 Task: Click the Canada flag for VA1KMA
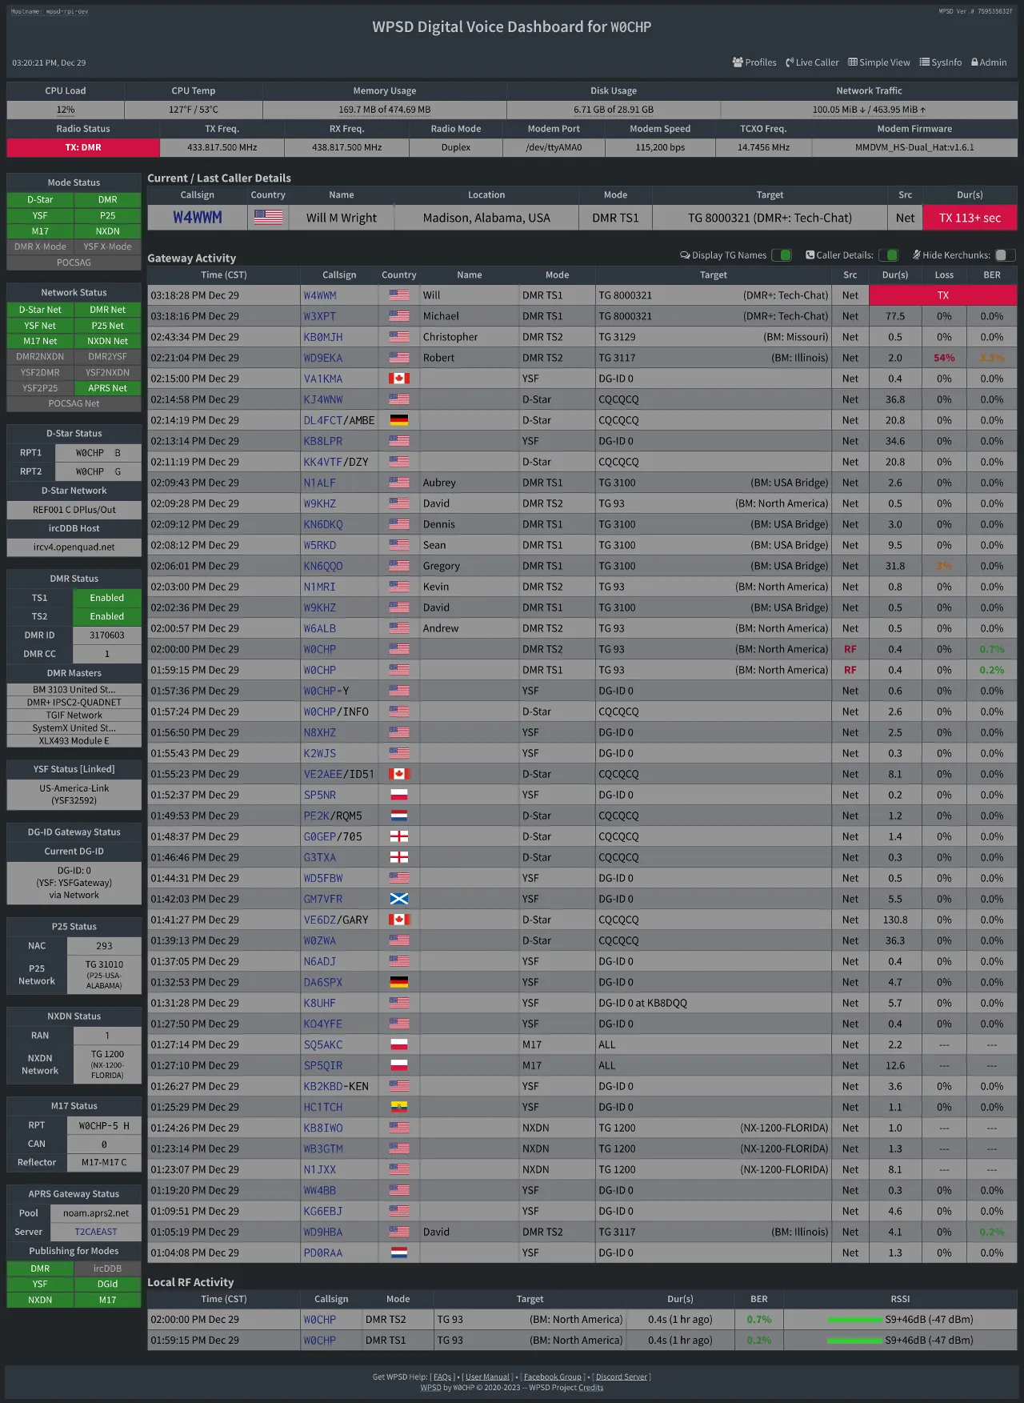(x=399, y=379)
